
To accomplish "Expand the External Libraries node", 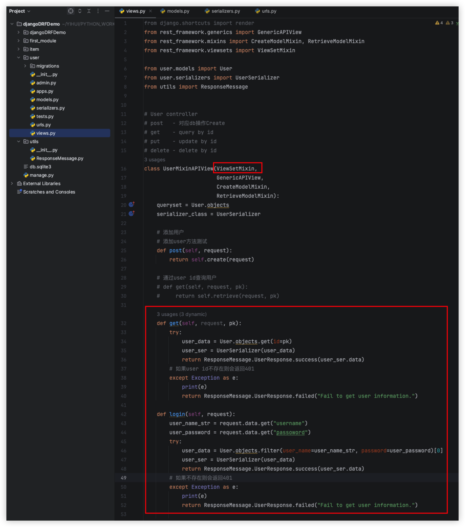I will click(12, 184).
